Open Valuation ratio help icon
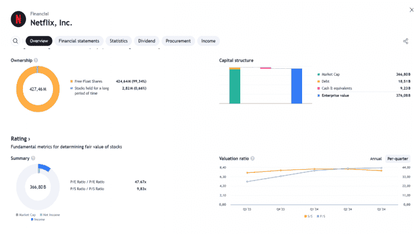 click(253, 158)
